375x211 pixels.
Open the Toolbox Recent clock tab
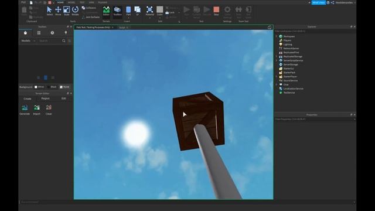52,33
